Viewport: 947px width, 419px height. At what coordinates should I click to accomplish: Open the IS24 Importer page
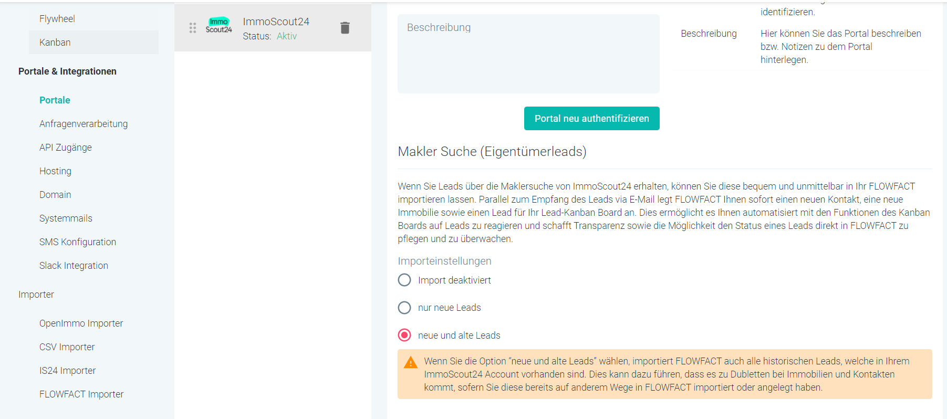pos(67,371)
